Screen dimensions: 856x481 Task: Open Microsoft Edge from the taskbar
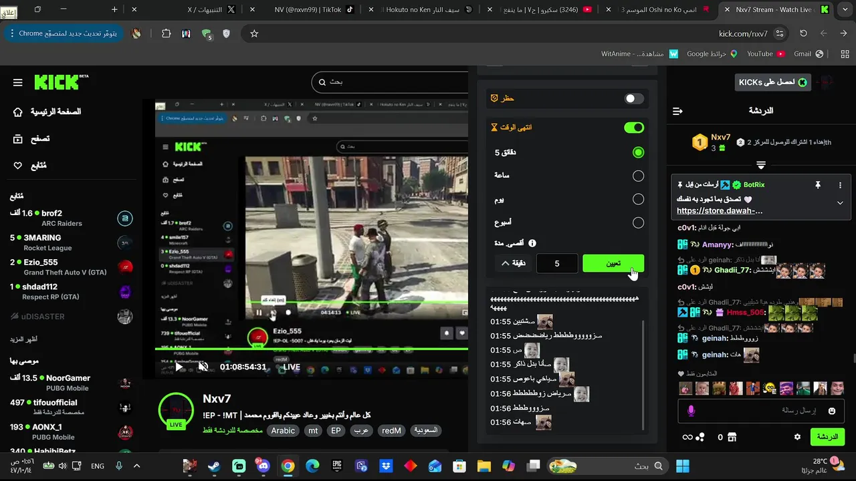click(x=312, y=466)
